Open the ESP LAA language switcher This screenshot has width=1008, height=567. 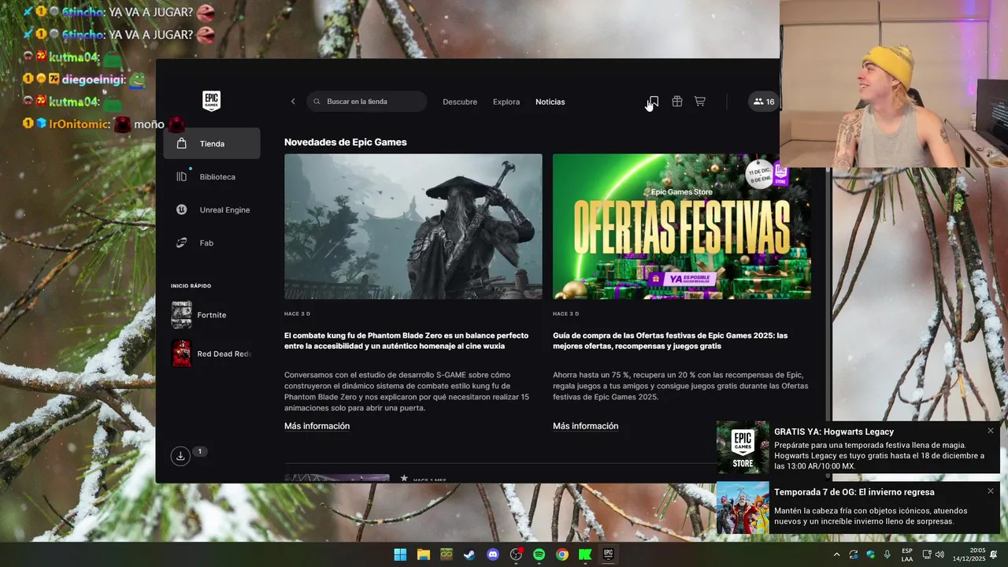907,554
